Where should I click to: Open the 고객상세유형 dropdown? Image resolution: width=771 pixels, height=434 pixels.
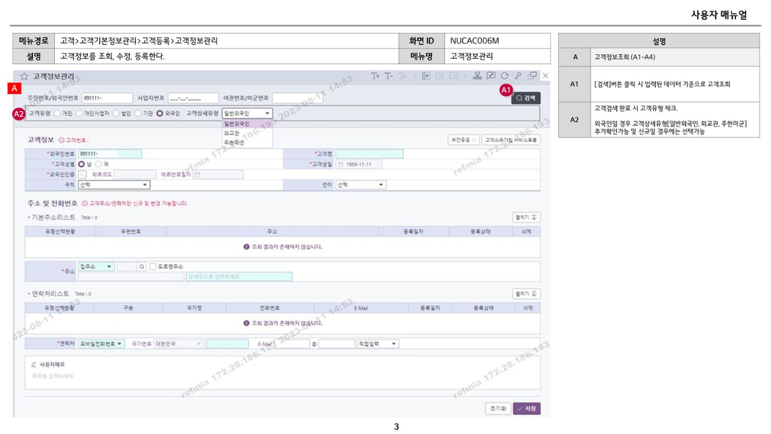tap(247, 113)
